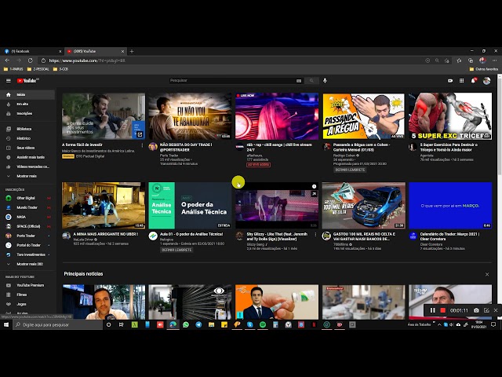Image resolution: width=502 pixels, height=377 pixels.
Task: Open browser profile picture
Action: 482,60
